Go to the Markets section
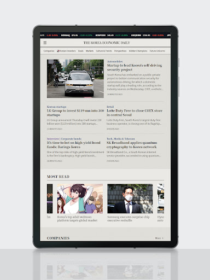 point(90,51)
